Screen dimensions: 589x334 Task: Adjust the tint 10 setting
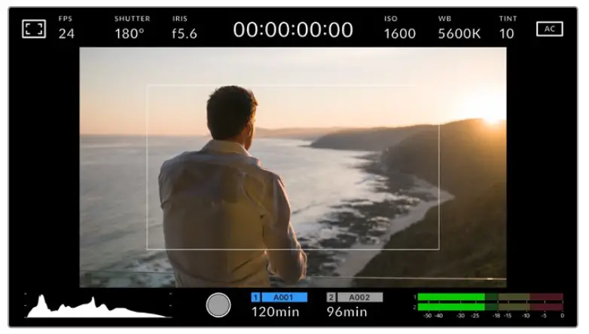[508, 28]
